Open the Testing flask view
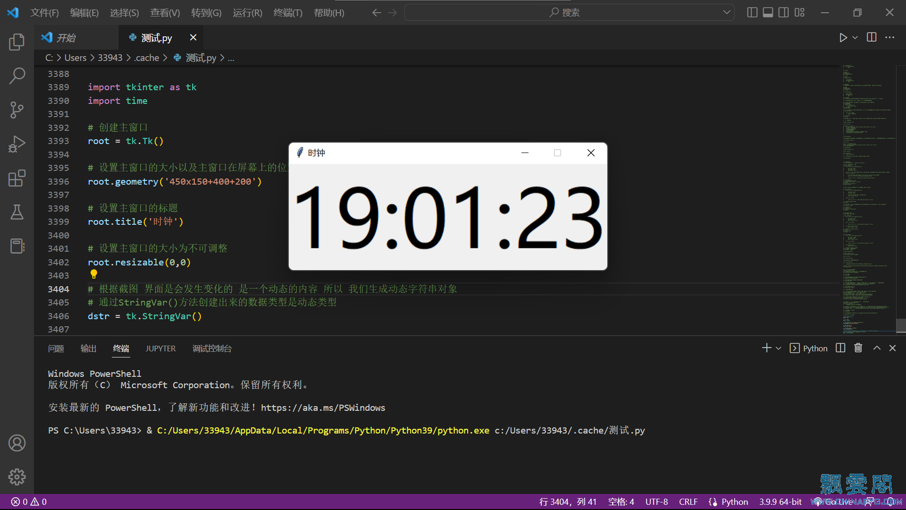906x510 pixels. click(17, 212)
